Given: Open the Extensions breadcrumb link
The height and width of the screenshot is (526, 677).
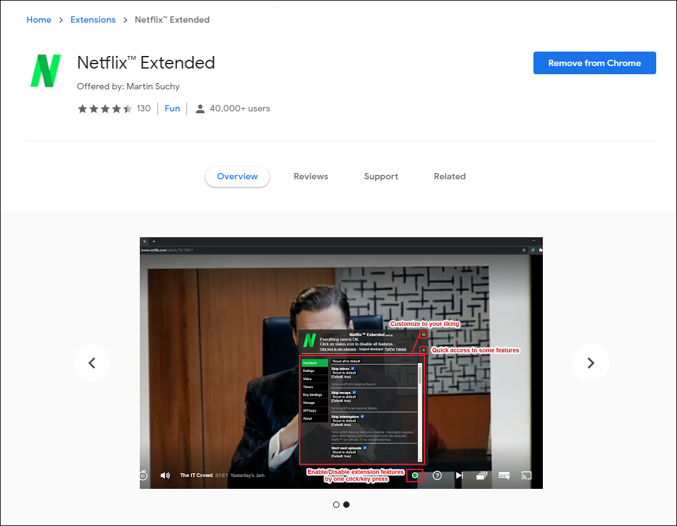Looking at the screenshot, I should point(93,20).
